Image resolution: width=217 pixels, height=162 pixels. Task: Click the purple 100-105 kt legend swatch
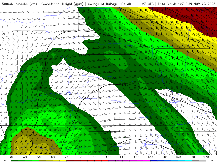pyautogui.click(x=112, y=161)
